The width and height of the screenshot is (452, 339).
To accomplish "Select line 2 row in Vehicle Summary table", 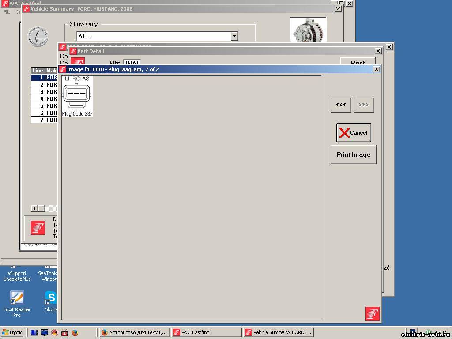I will coord(44,84).
